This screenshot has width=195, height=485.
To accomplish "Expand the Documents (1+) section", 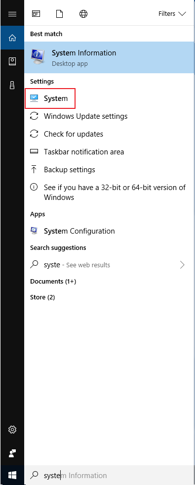I will click(53, 282).
